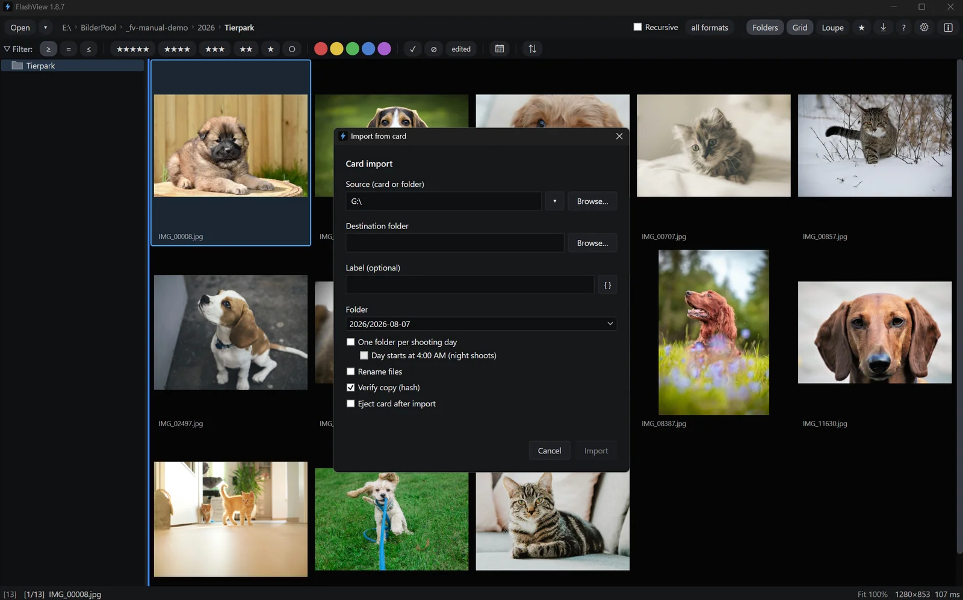The height and width of the screenshot is (600, 963).
Task: Click the import download arrow icon
Action: pyautogui.click(x=883, y=28)
